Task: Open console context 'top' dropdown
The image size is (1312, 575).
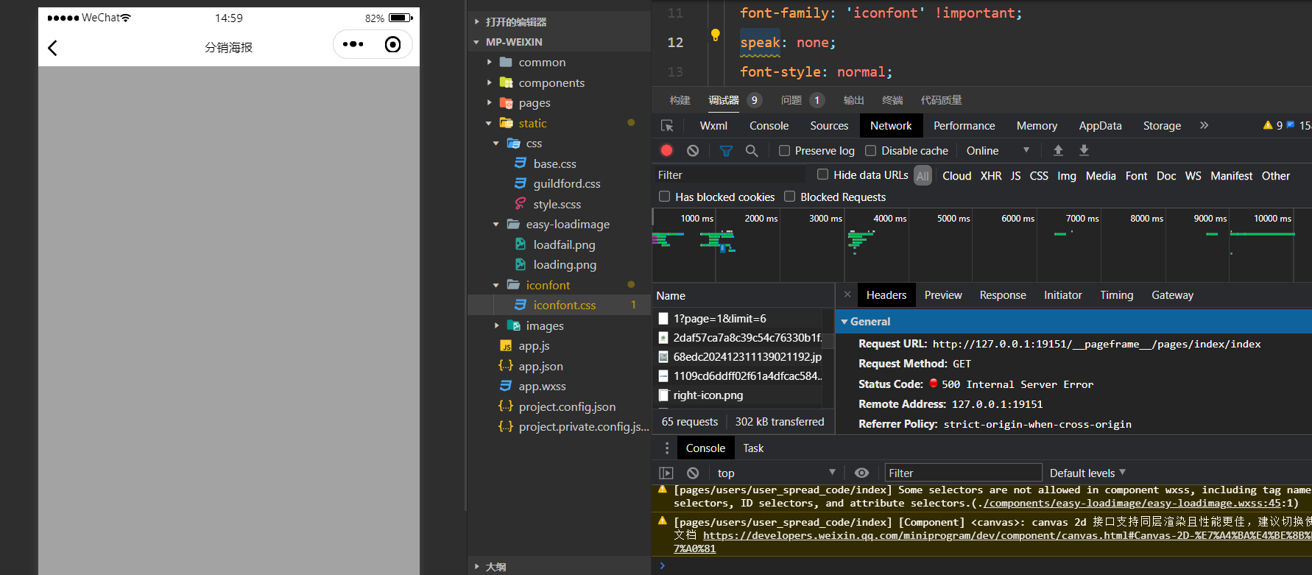Action: pyautogui.click(x=777, y=473)
